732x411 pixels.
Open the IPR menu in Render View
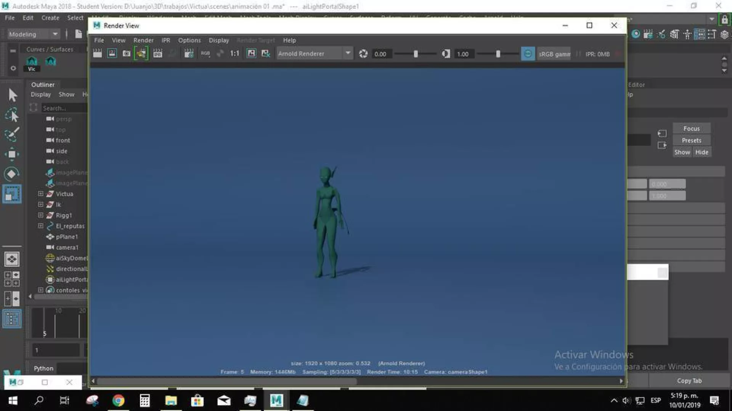[x=165, y=40]
